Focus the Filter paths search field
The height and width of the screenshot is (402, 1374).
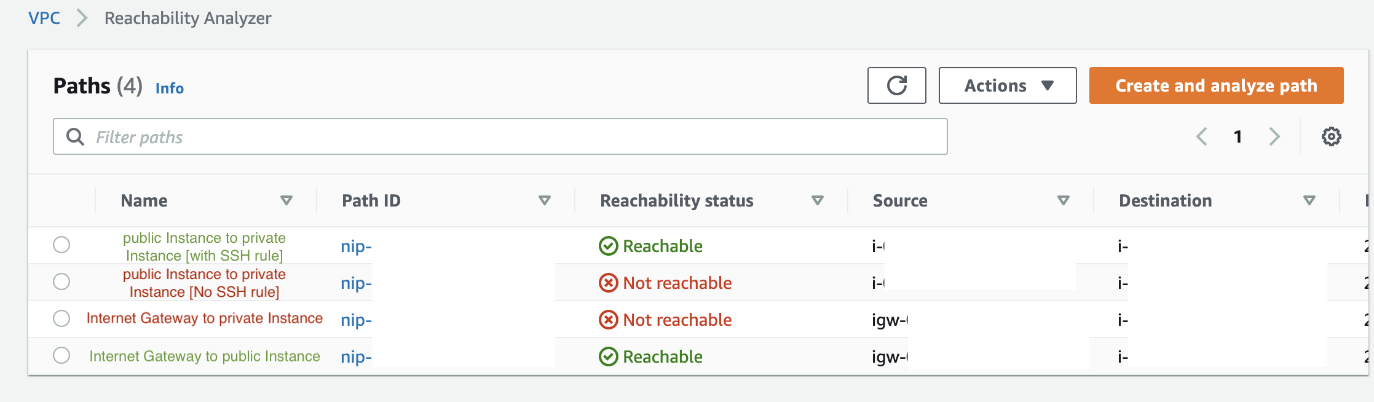click(x=500, y=136)
